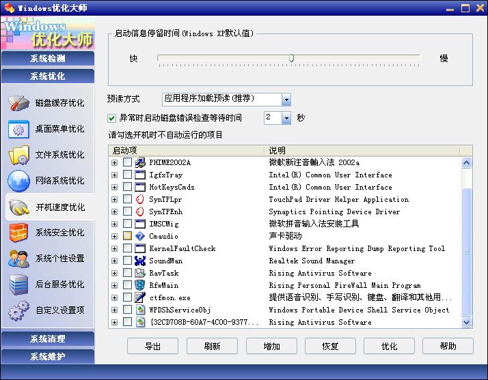Open 网络系统优化 globe icon
This screenshot has height=380, width=488.
(18, 181)
